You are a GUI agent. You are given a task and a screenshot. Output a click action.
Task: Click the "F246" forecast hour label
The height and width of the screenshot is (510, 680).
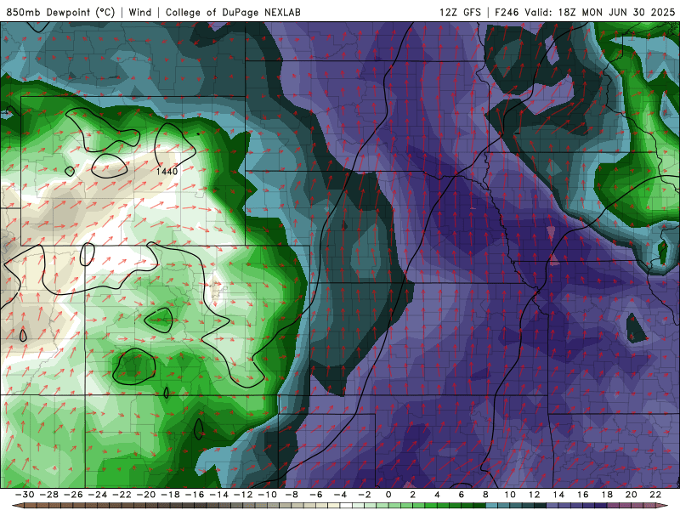click(x=507, y=12)
